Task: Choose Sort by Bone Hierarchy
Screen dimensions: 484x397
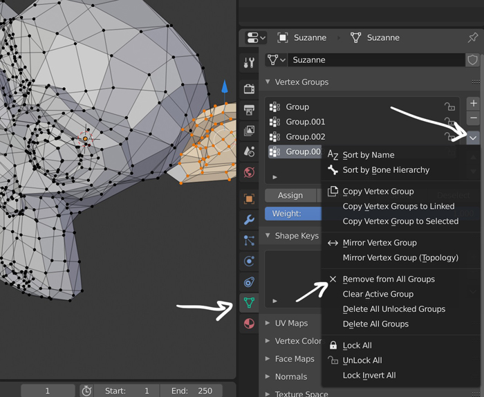Action: [400, 169]
